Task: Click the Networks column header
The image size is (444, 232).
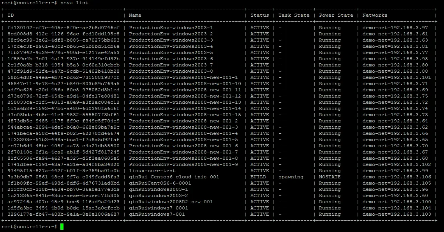Action: coord(375,15)
